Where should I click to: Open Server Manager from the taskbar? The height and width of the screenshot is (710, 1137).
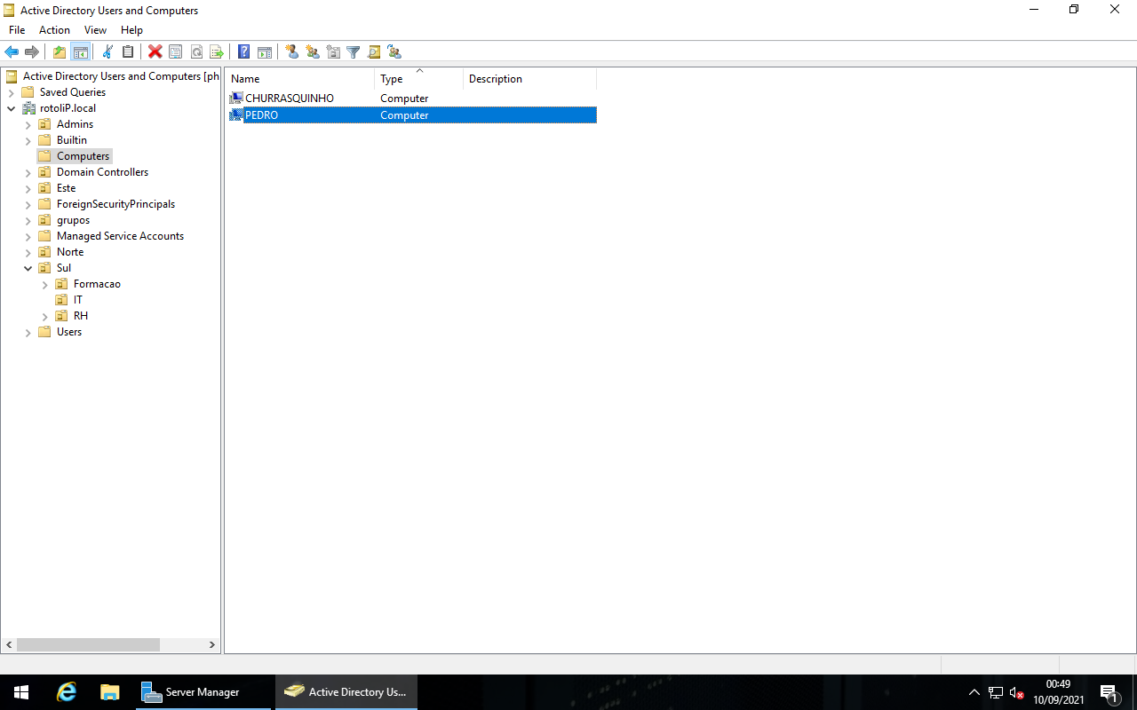(204, 691)
